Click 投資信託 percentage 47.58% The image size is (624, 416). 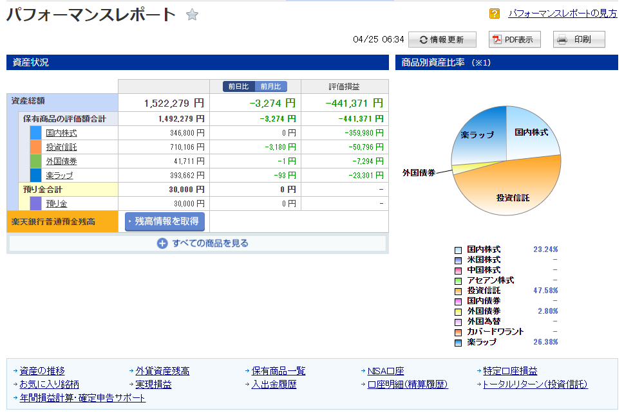tap(545, 291)
